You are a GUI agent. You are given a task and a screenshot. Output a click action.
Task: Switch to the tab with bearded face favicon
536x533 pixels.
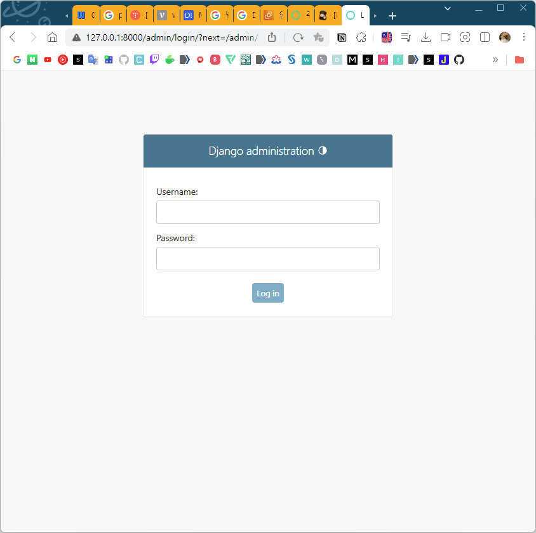click(x=328, y=15)
